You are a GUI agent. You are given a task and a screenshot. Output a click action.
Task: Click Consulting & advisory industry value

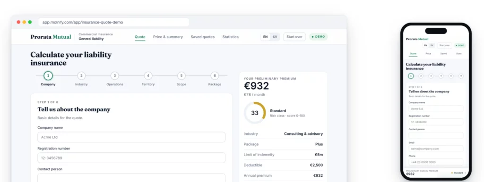pos(303,134)
